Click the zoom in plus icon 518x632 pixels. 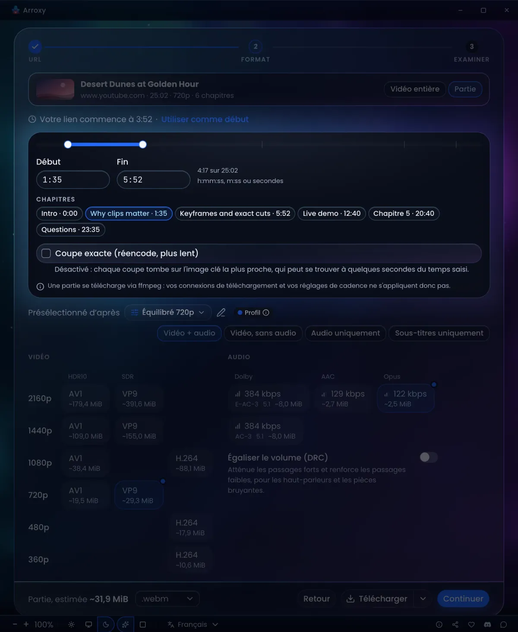(x=26, y=624)
